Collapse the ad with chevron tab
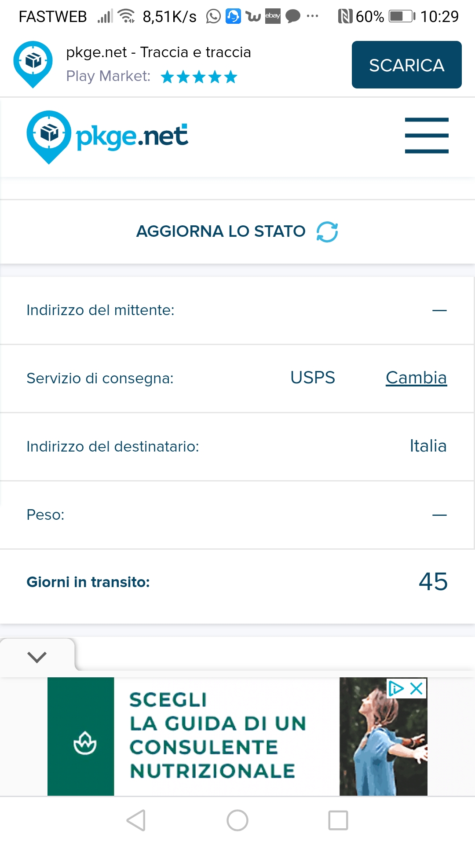The width and height of the screenshot is (475, 845). click(x=37, y=657)
